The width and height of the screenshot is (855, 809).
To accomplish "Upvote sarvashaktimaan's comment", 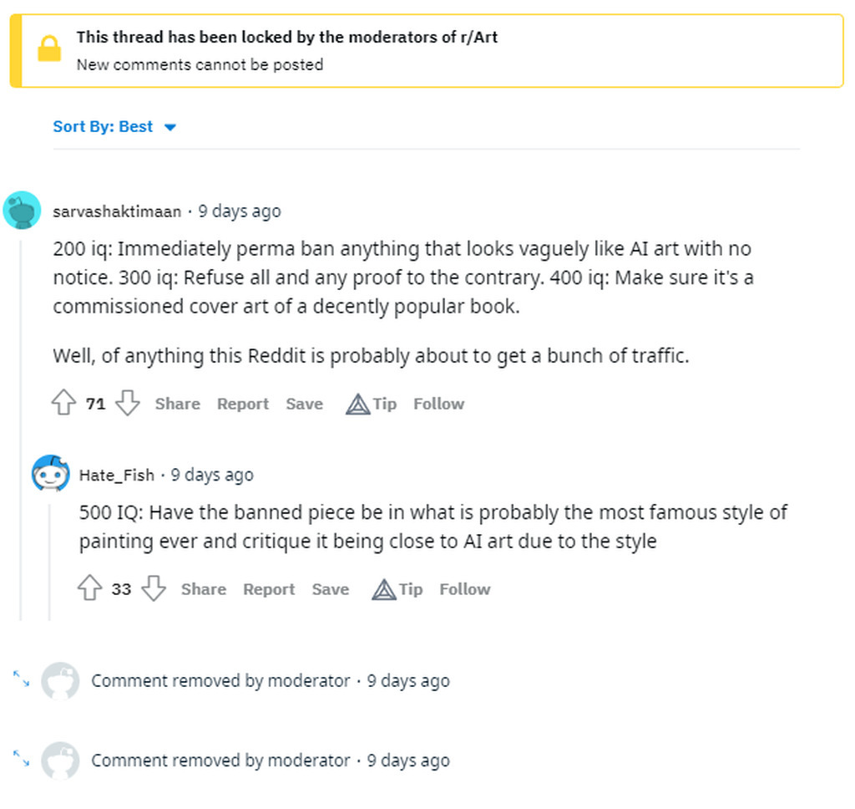I will click(x=63, y=403).
